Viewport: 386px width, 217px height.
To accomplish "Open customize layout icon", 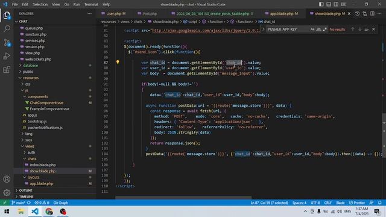I will (343, 4).
